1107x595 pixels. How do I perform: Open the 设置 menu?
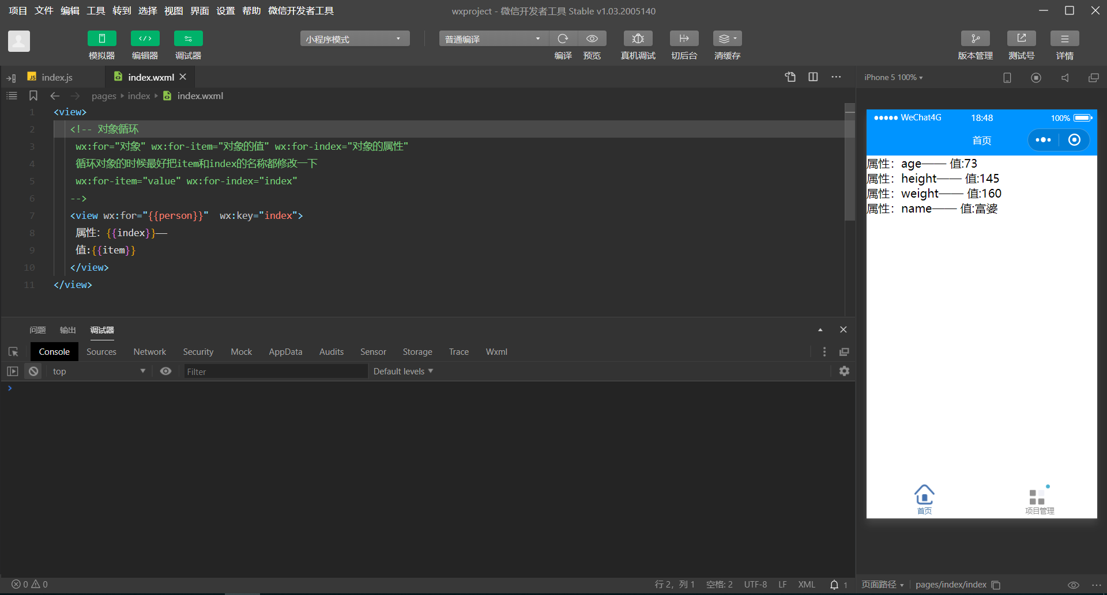225,11
